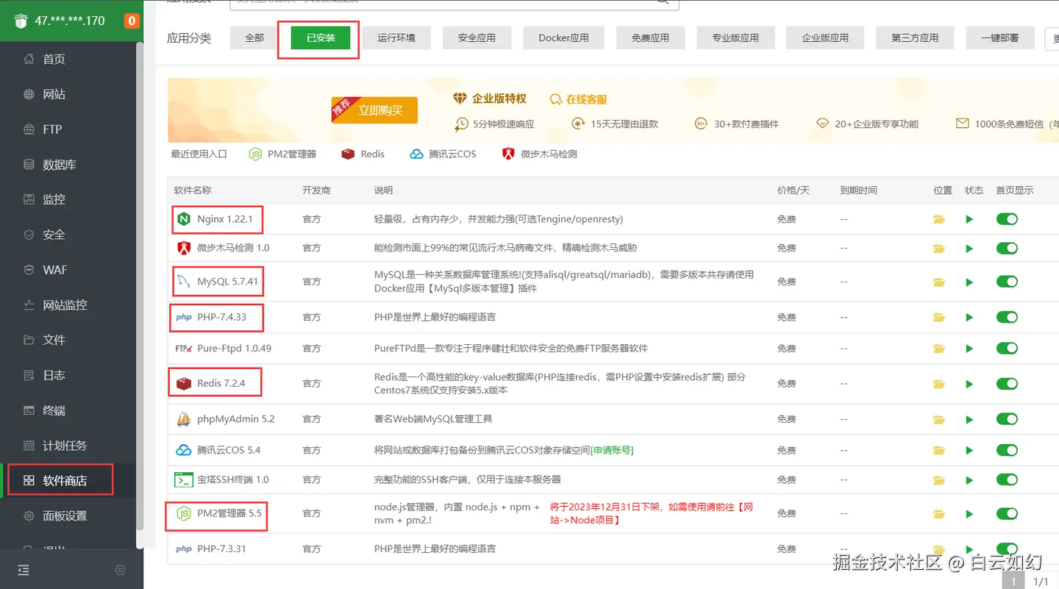Click the orange 0 notification badge

[132, 21]
